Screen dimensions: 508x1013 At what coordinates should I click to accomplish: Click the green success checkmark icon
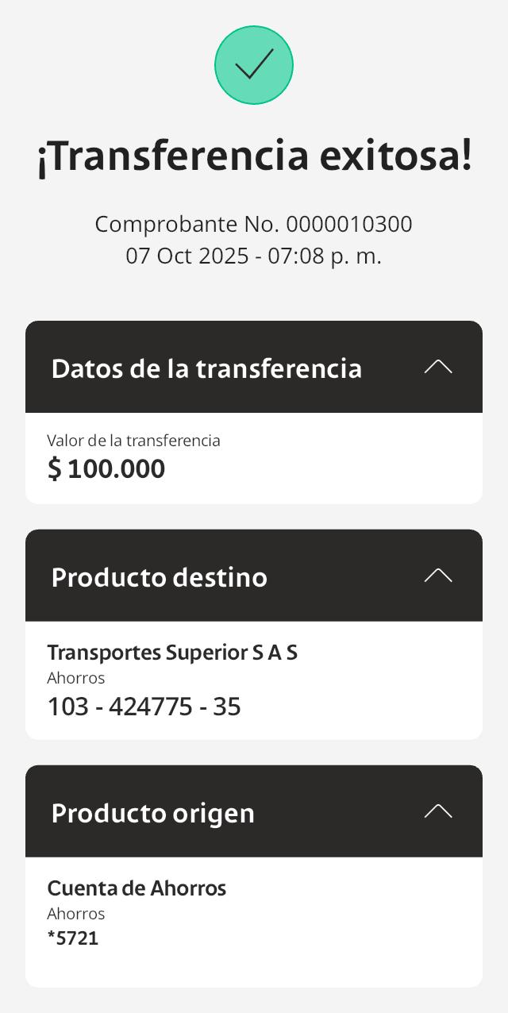[x=254, y=65]
